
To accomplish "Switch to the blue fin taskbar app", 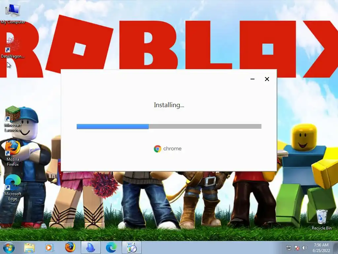I will coord(90,247).
